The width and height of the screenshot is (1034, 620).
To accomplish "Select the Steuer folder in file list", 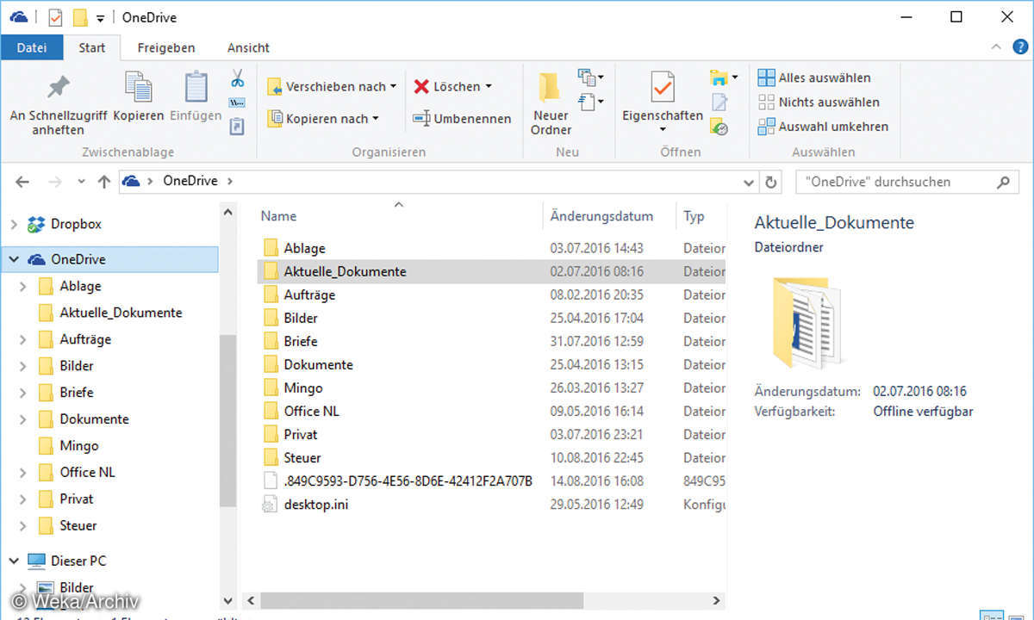I will [x=302, y=457].
